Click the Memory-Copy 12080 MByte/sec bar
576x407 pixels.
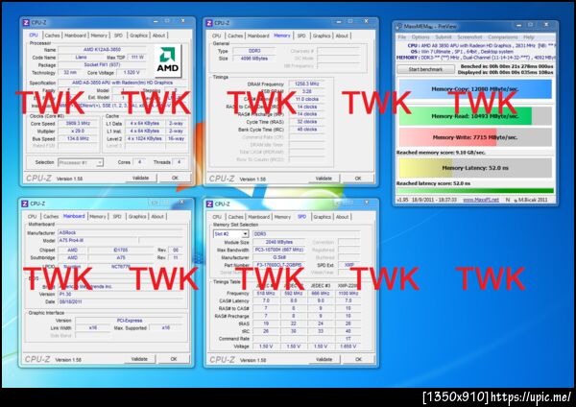475,89
